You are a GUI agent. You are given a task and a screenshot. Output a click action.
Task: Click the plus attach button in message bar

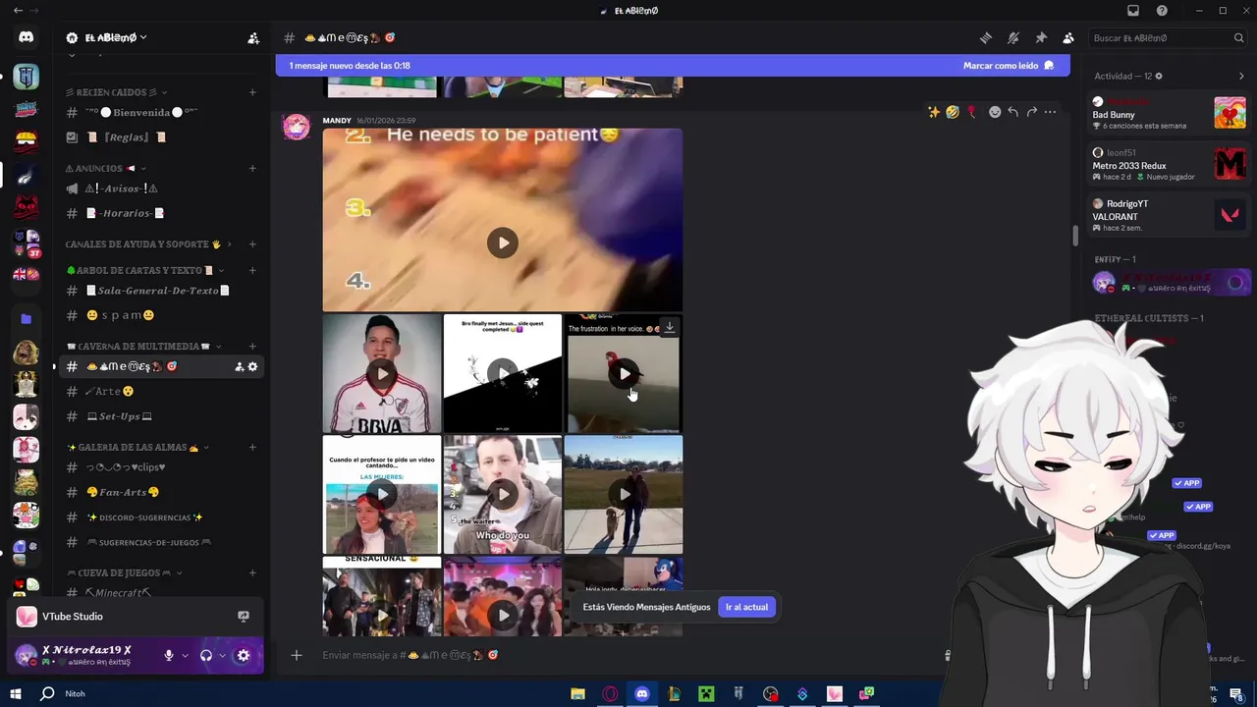coord(297,655)
